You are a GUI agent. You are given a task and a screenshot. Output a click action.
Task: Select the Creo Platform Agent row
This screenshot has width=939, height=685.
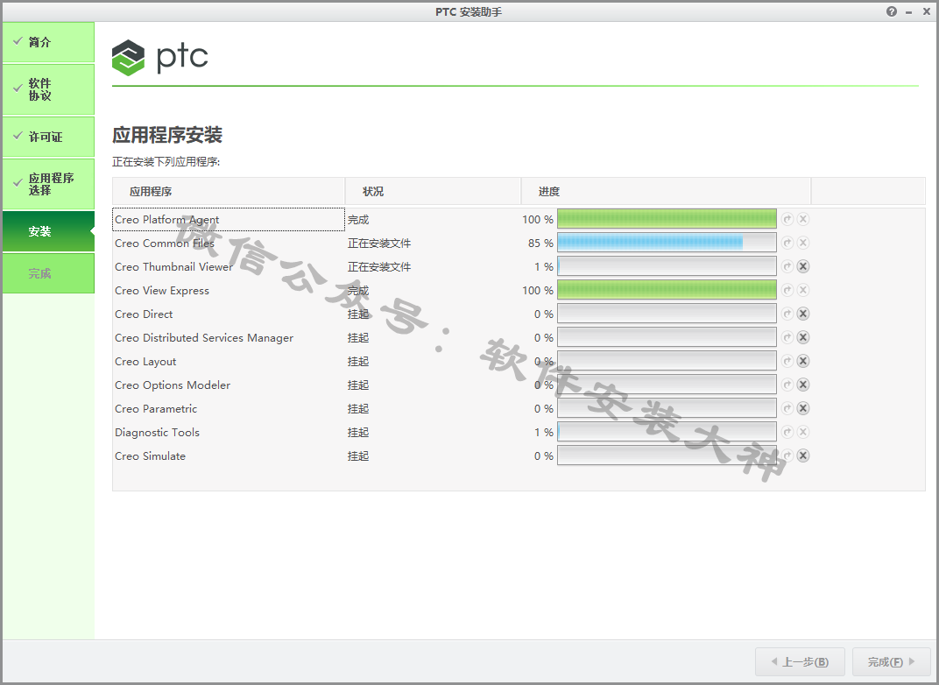click(x=229, y=220)
